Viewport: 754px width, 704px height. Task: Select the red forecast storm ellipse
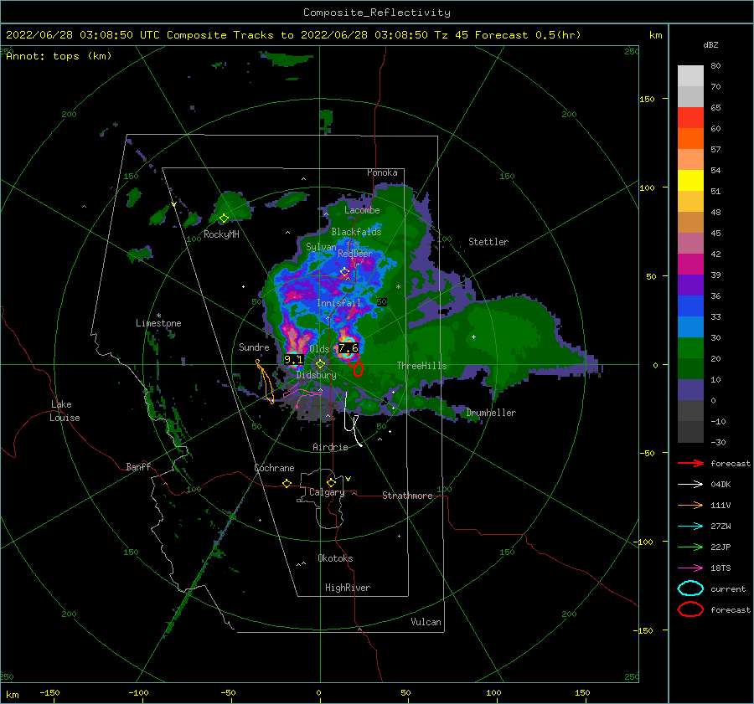[x=357, y=367]
